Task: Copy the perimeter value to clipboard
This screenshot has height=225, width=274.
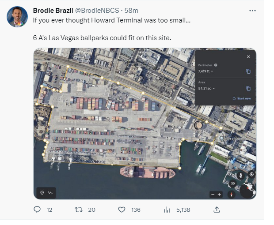Action: pos(248,71)
